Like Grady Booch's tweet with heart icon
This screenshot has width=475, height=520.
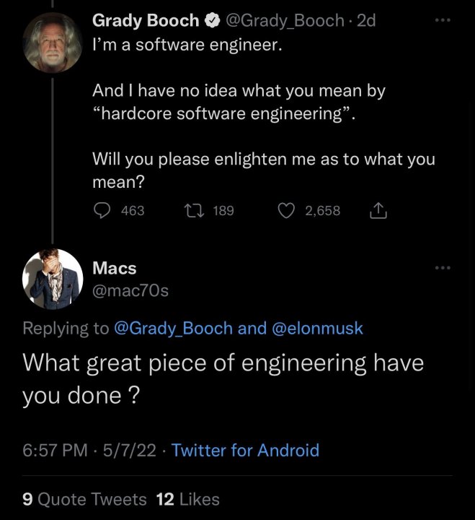287,210
